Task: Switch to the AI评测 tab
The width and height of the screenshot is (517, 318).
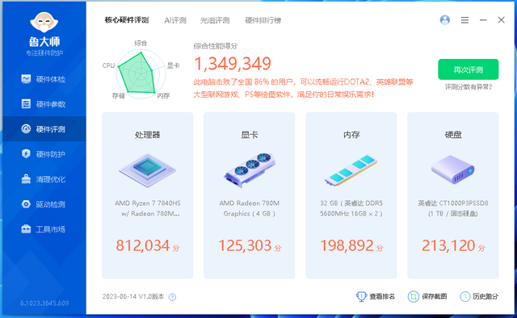Action: coord(175,20)
